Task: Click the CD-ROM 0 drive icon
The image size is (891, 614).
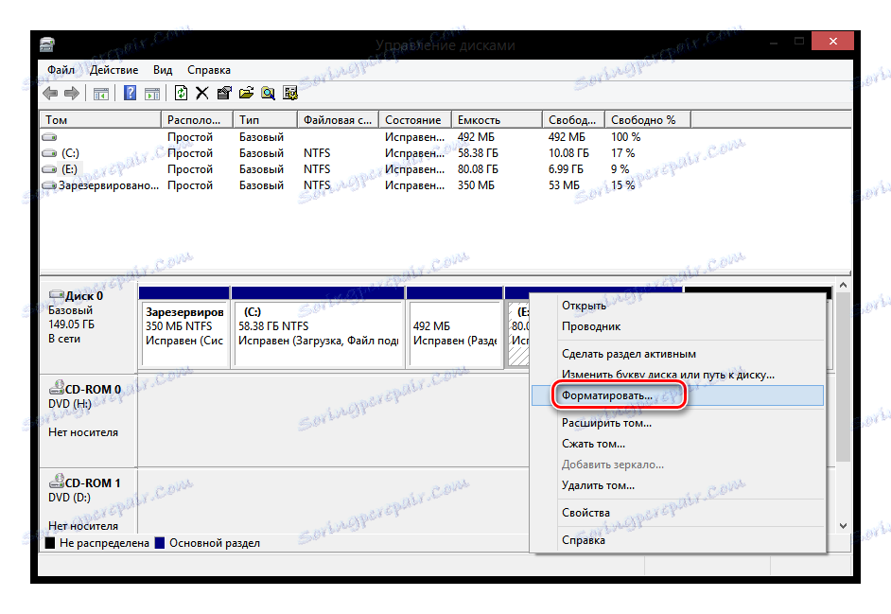Action: tap(56, 388)
